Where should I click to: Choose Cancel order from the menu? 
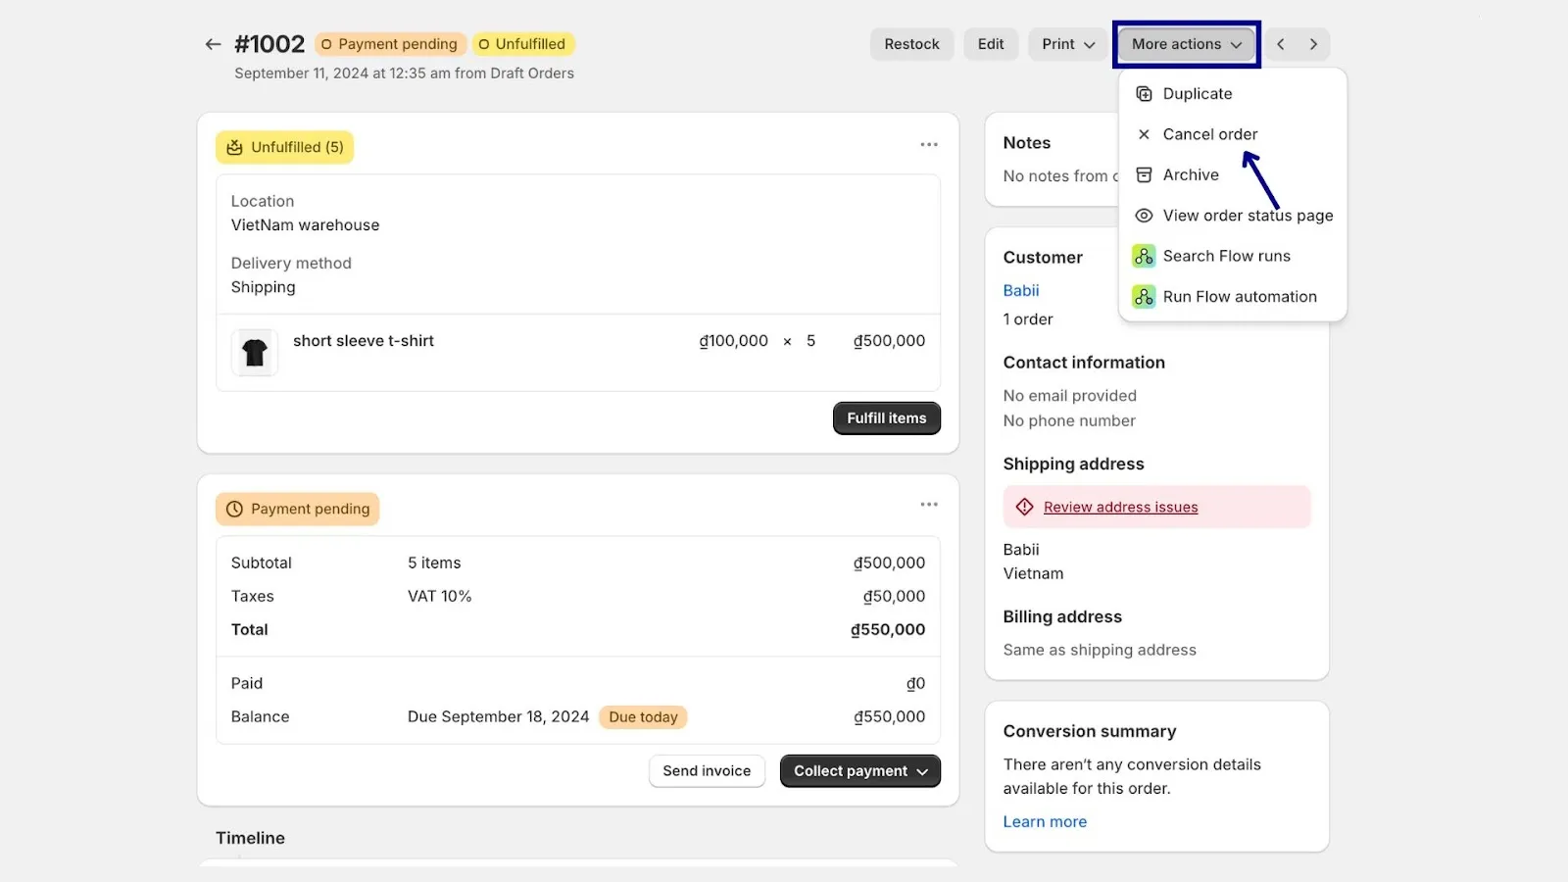[1233, 134]
